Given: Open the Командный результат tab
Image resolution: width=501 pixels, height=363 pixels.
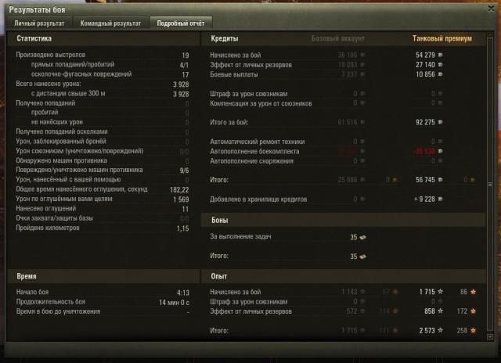Looking at the screenshot, I should pos(110,23).
